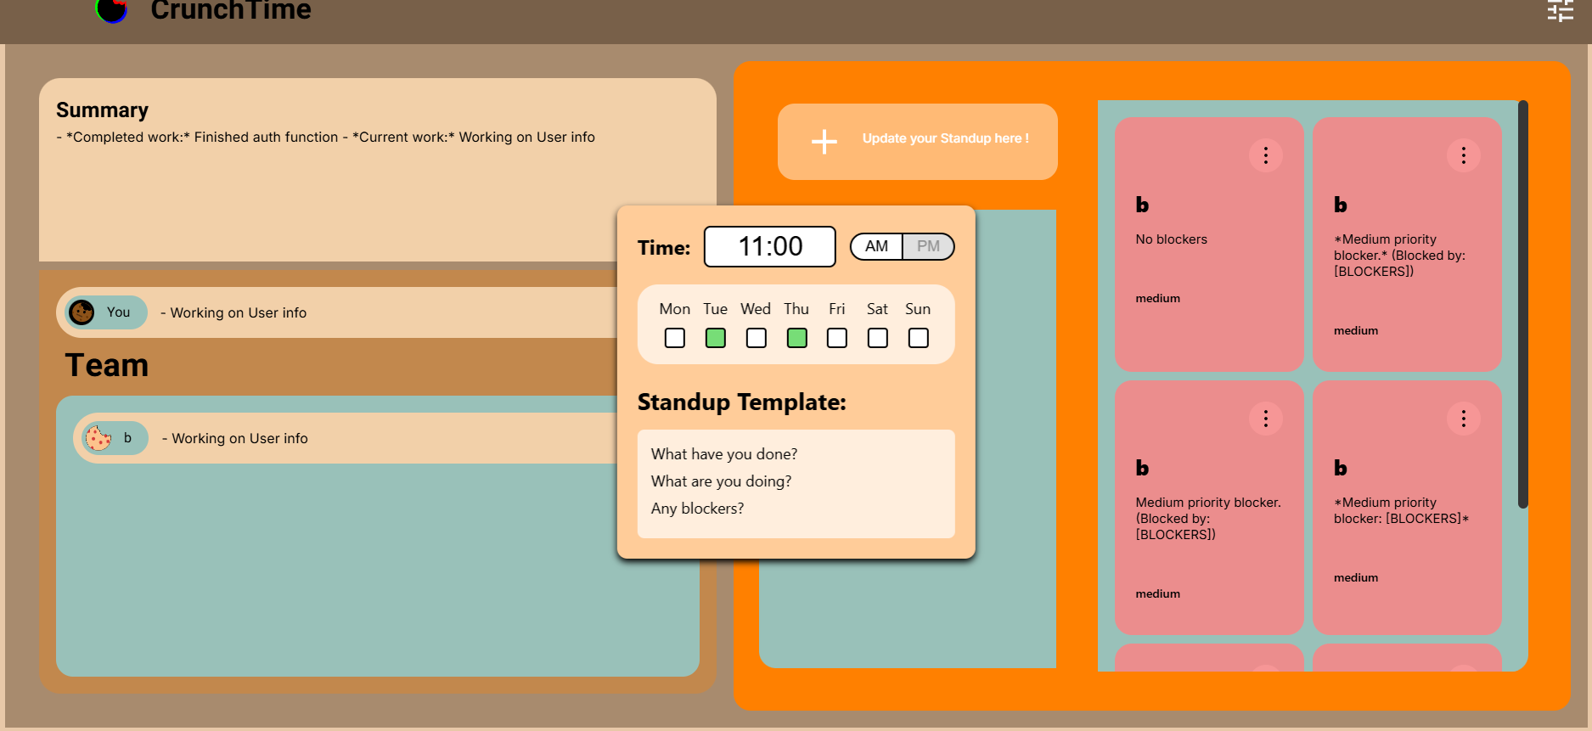Screen dimensions: 1592x731
Task: Check the Wed checkbox
Action: 756,338
